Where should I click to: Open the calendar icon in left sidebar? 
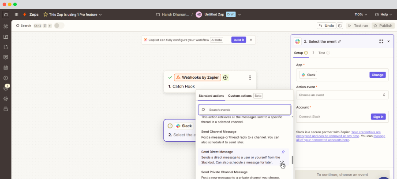(x=6, y=68)
